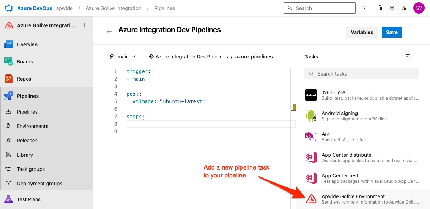Go to Repos in the sidebar
The width and height of the screenshot is (430, 209).
[24, 79]
